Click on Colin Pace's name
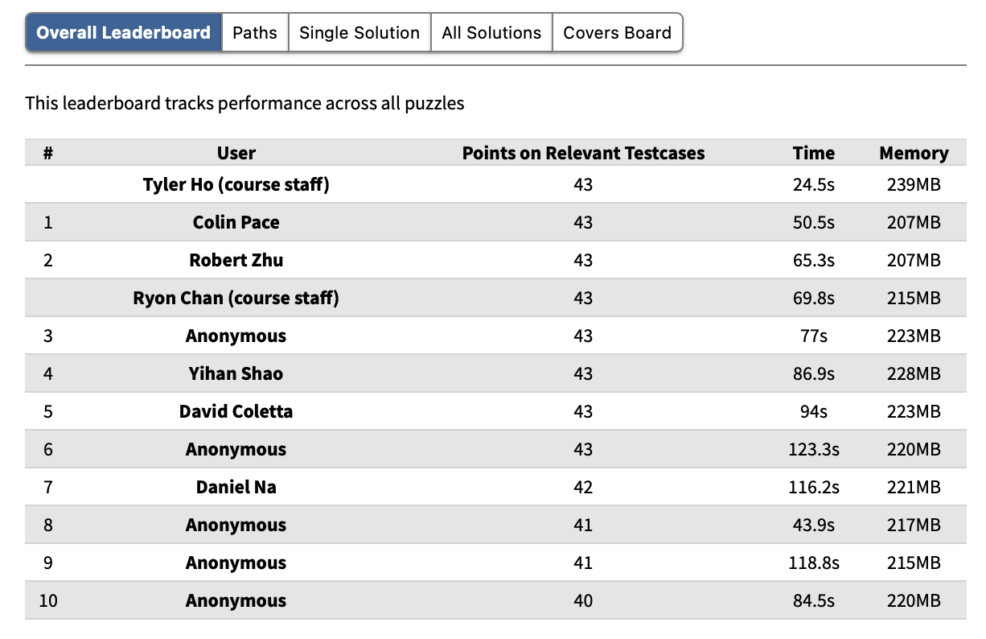Screen dimensions: 986x639 236,222
